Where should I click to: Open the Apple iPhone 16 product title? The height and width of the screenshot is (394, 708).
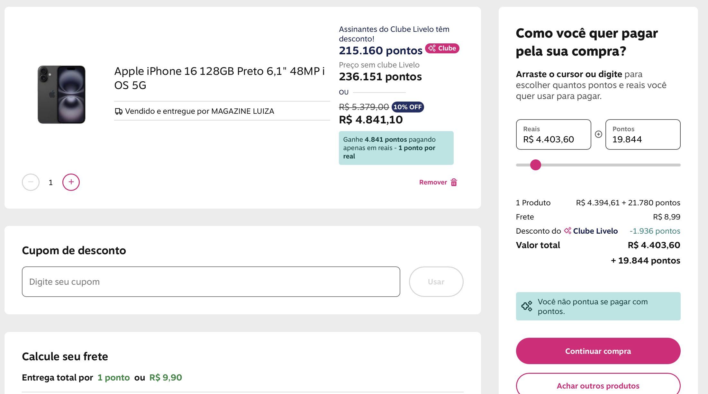(219, 78)
